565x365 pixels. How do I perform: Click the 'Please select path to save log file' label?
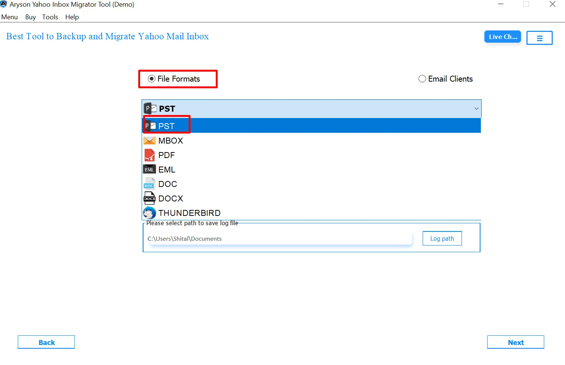tap(192, 223)
